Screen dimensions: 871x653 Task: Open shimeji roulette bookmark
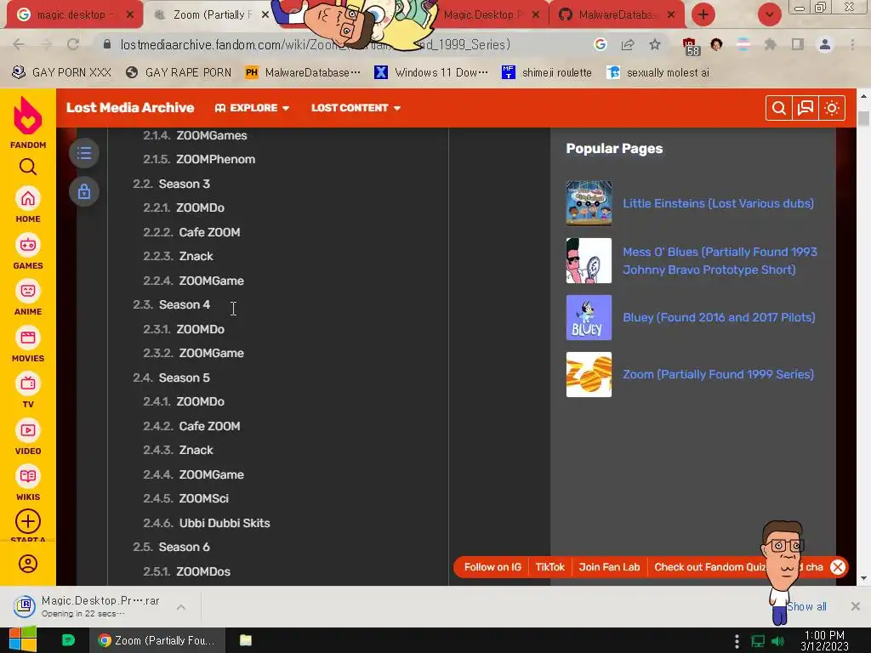(547, 73)
